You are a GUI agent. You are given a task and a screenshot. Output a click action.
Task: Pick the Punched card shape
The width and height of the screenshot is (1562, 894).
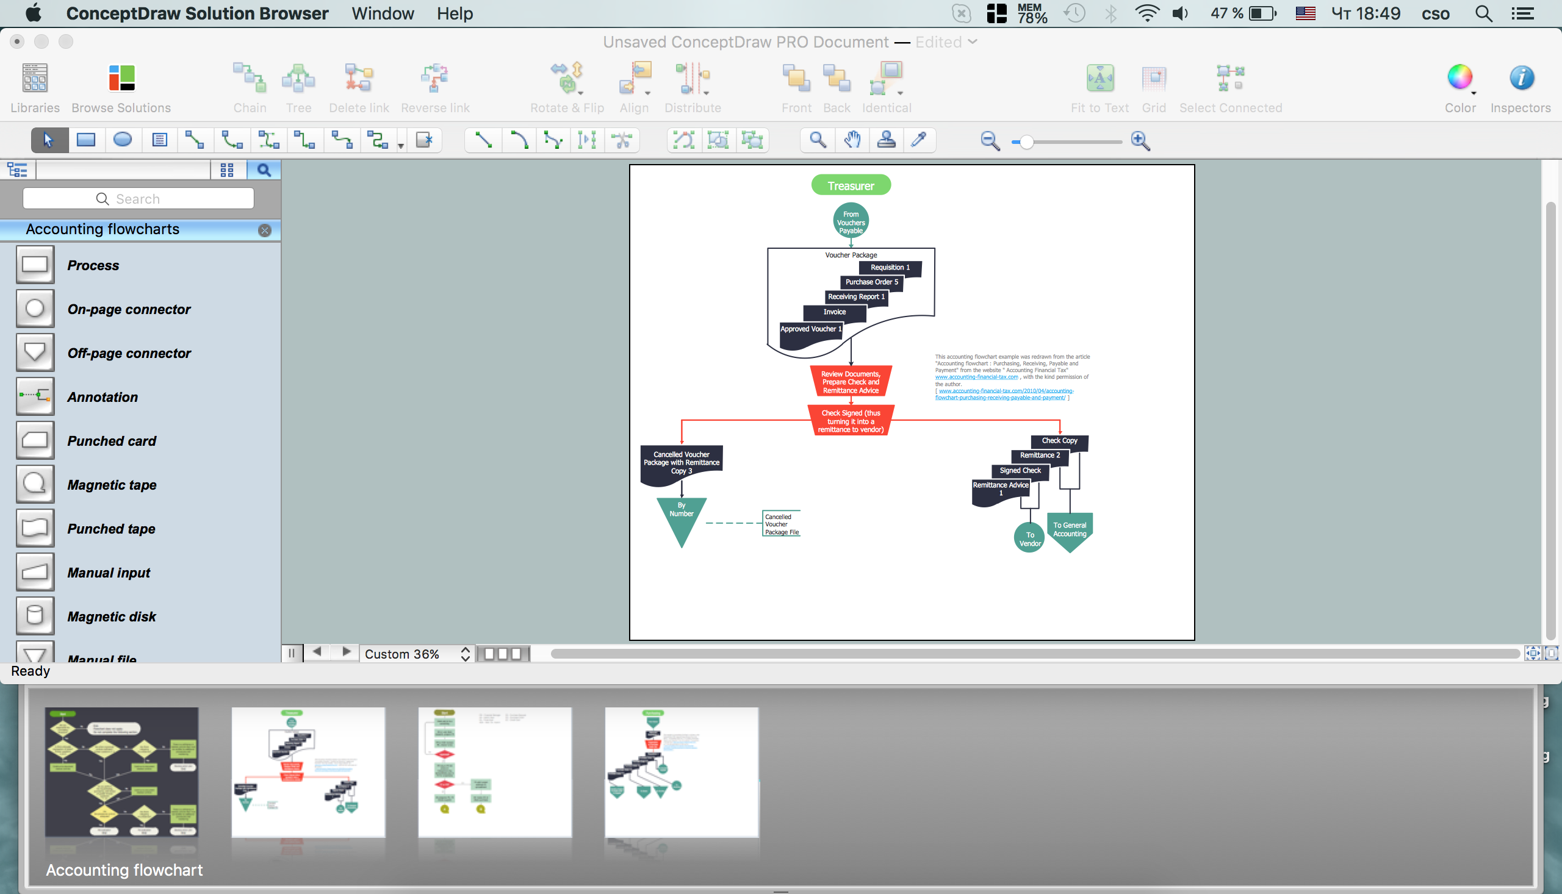35,440
